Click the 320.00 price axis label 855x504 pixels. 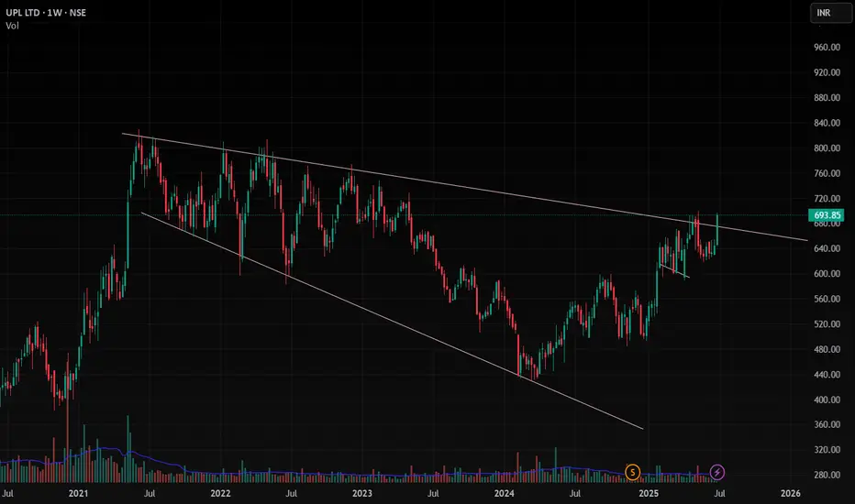click(x=827, y=450)
